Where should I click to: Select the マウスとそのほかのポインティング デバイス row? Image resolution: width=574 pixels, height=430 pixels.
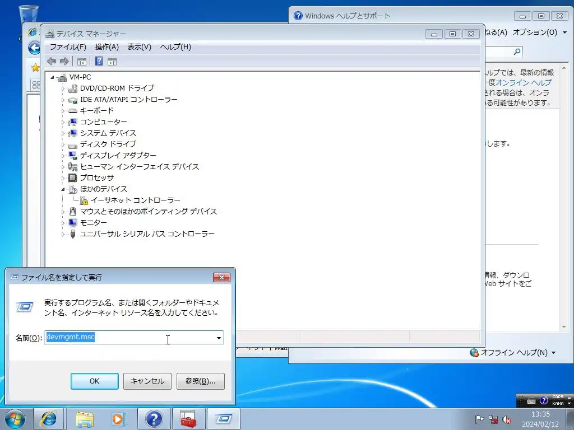pos(148,211)
